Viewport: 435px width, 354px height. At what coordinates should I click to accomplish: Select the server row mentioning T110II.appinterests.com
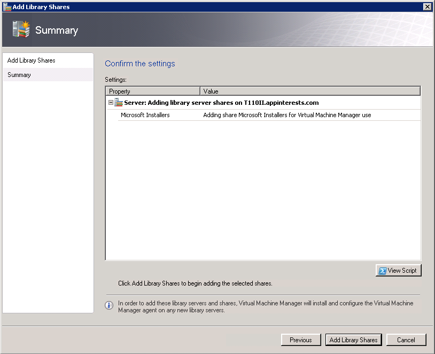click(221, 103)
